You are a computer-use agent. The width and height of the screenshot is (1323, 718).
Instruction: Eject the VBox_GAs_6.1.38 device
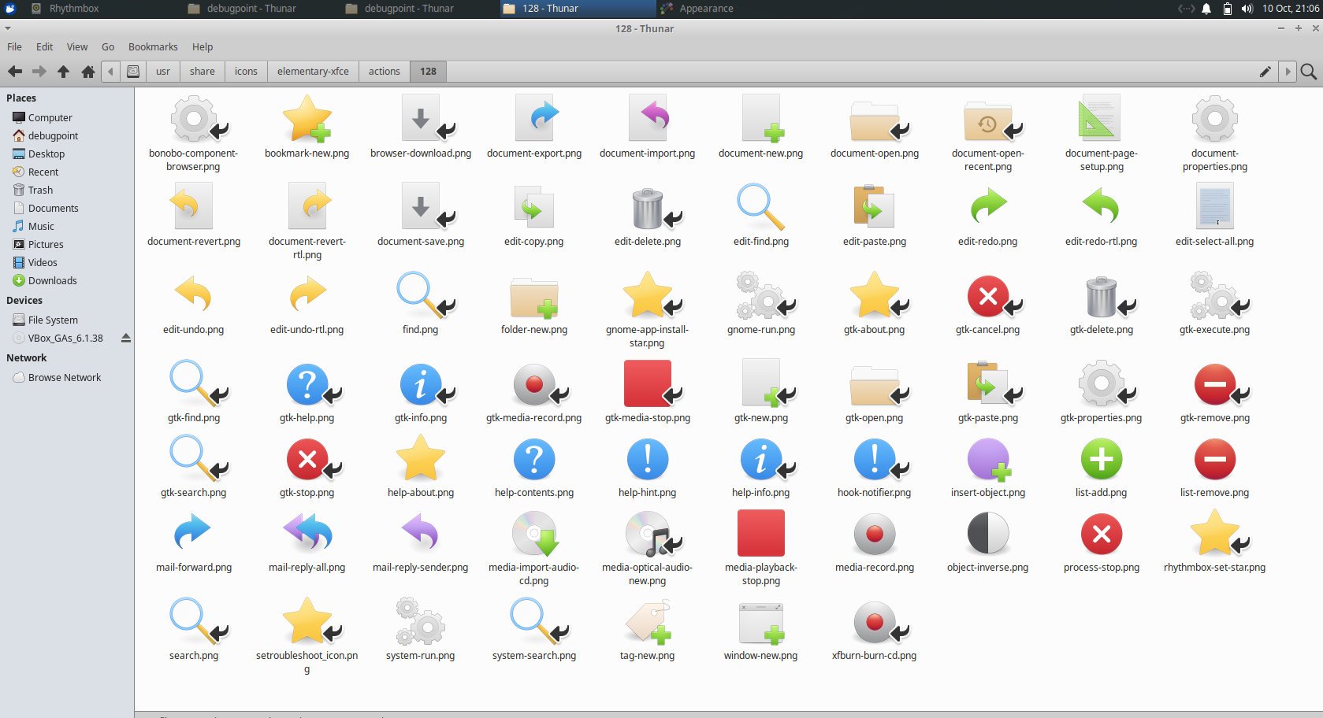[x=126, y=338]
